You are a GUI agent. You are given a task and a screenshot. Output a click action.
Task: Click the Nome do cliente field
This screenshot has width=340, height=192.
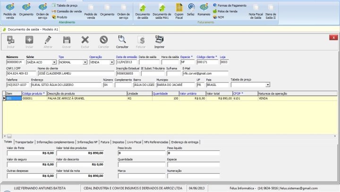click(76, 74)
